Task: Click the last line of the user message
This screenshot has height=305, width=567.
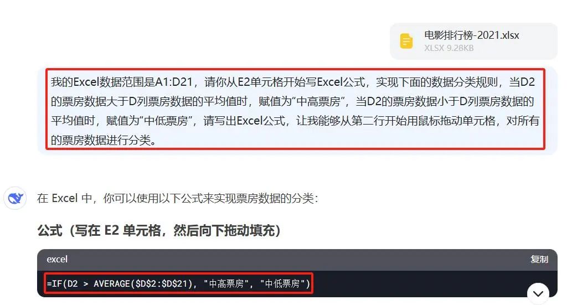Action: tap(104, 140)
